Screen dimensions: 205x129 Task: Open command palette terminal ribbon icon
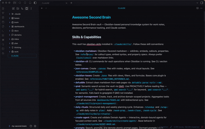[x=3, y=31]
